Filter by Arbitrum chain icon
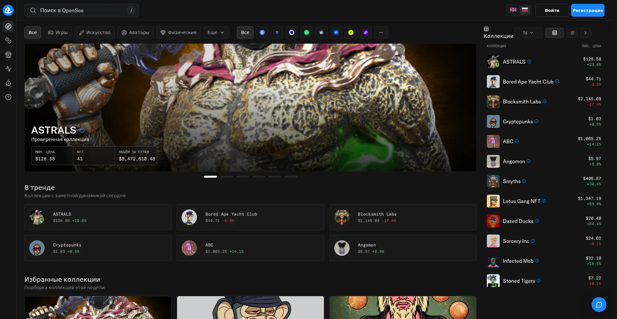 tap(321, 32)
